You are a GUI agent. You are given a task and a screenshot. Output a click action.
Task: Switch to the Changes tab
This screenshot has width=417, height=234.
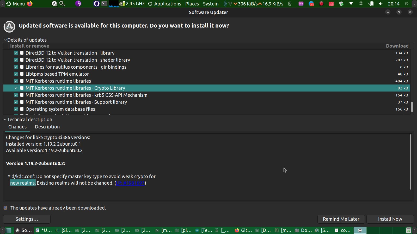click(17, 127)
